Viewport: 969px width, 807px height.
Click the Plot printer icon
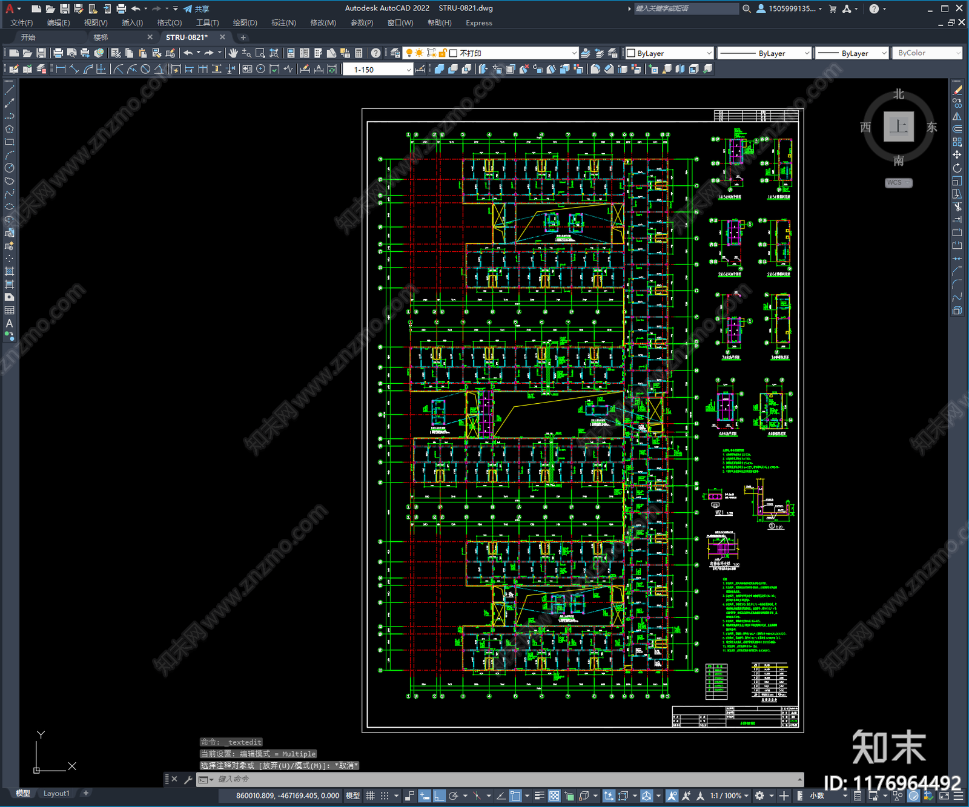click(x=59, y=53)
